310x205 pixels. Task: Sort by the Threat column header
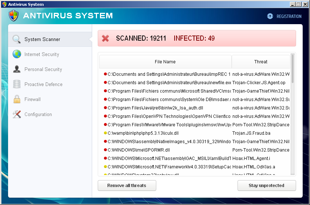pyautogui.click(x=261, y=61)
